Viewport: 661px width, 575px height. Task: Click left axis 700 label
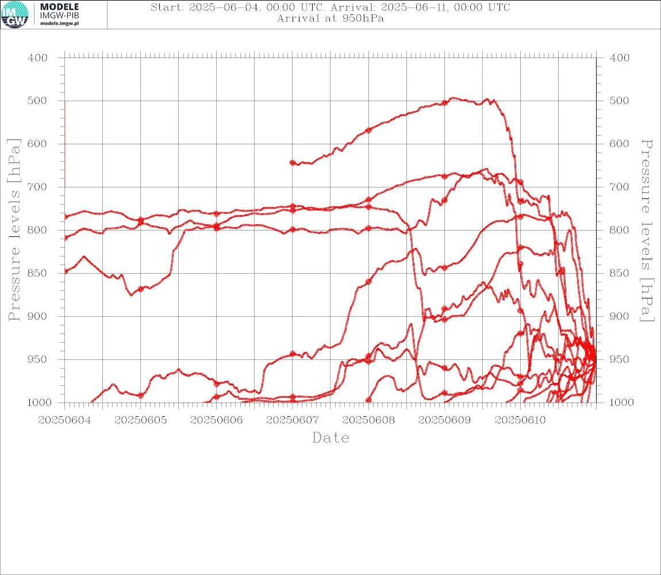[37, 187]
